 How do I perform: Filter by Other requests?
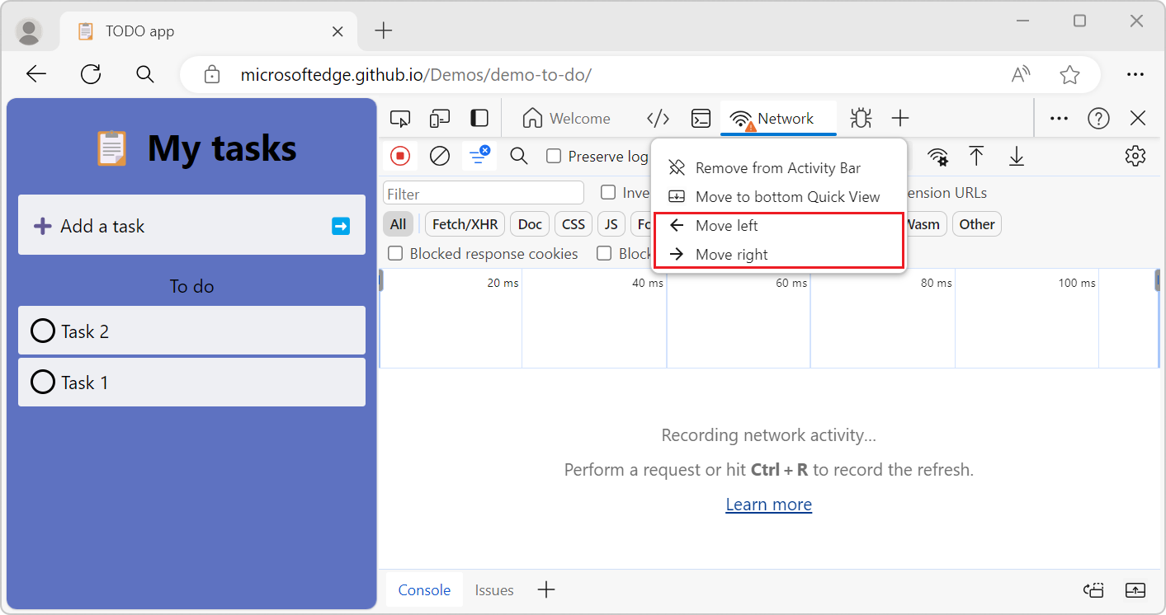[977, 224]
